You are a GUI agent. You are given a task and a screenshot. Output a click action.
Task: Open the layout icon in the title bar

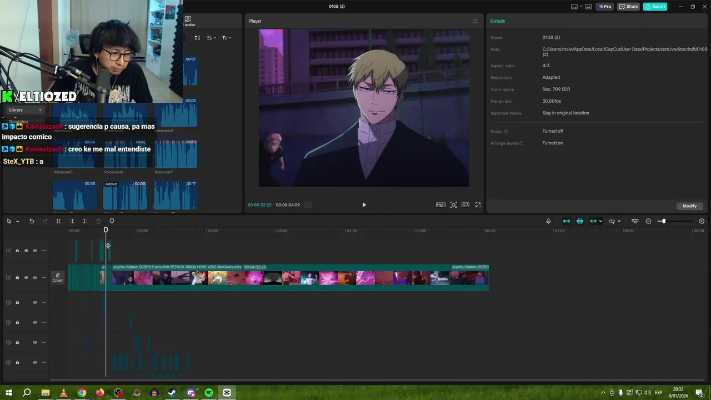pyautogui.click(x=574, y=7)
